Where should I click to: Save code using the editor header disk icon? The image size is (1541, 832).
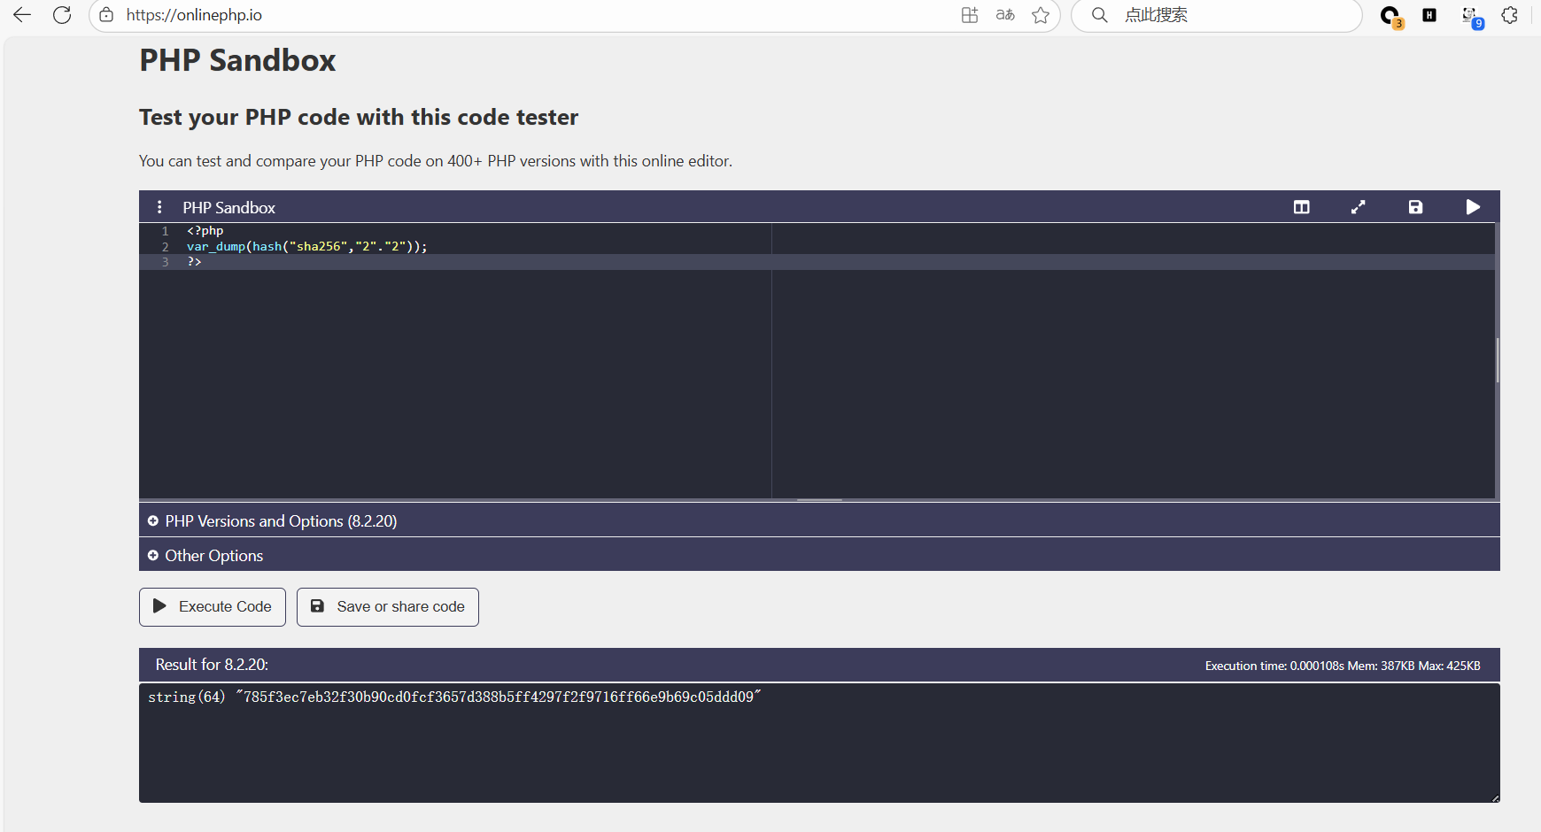(1415, 207)
